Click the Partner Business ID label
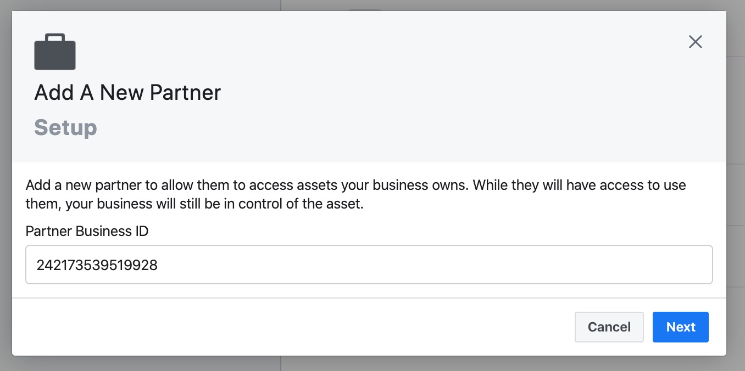This screenshot has width=745, height=371. [87, 231]
